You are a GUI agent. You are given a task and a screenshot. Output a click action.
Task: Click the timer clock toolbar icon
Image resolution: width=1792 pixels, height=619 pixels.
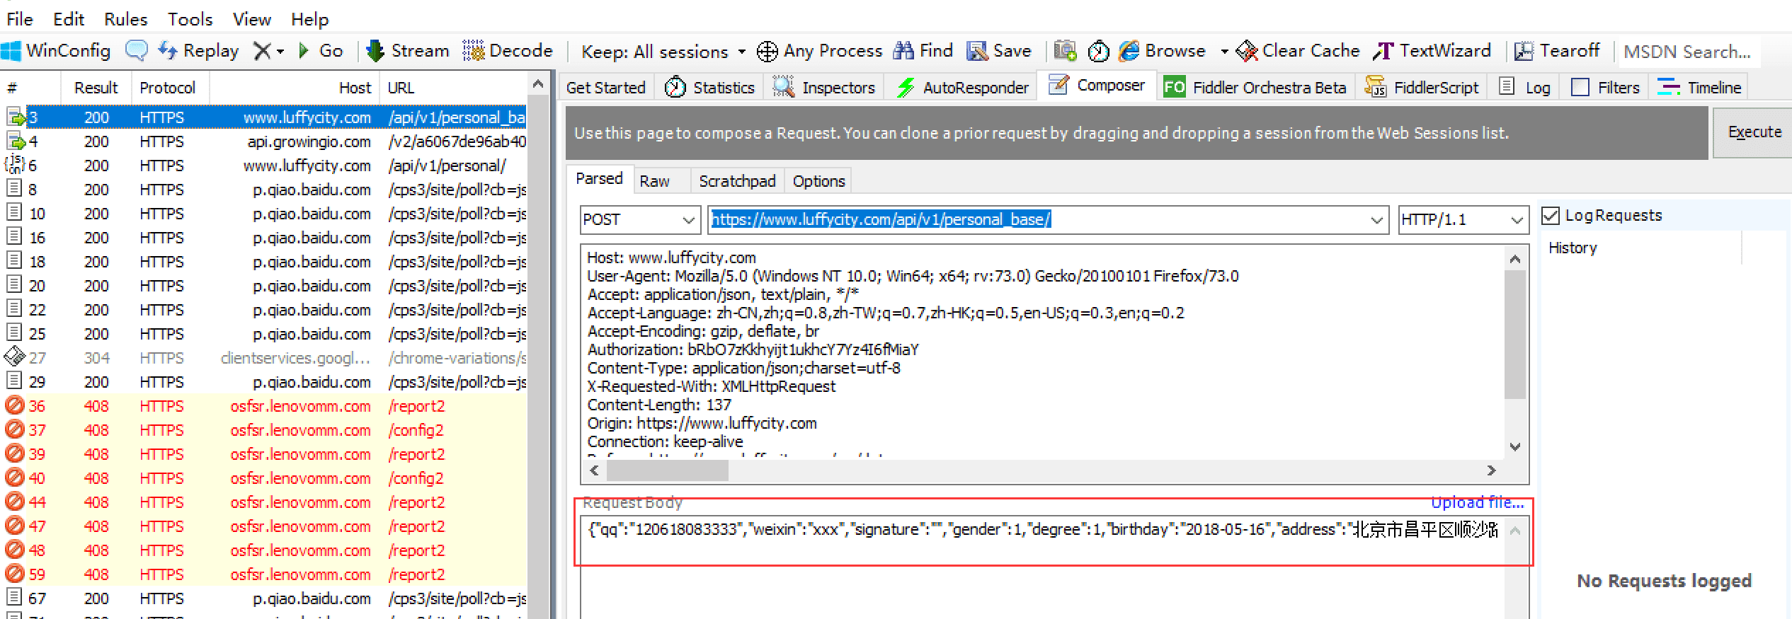click(x=1098, y=51)
